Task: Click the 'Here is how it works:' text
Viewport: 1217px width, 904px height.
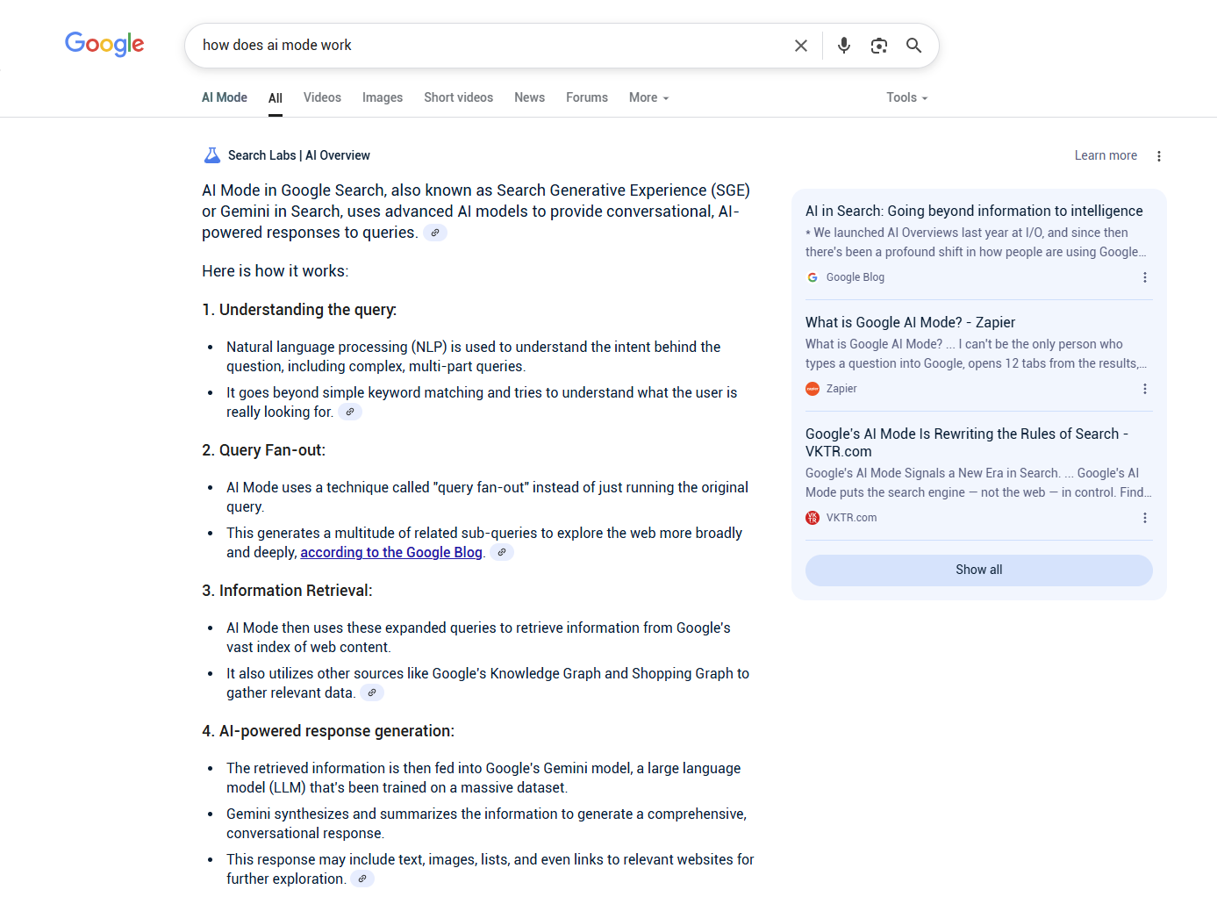Action: [275, 271]
